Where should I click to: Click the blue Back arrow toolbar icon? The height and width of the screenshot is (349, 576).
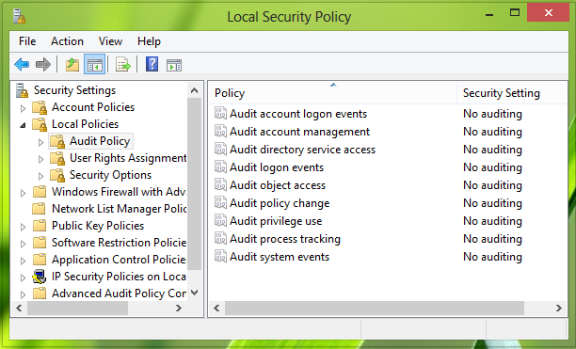click(x=22, y=65)
